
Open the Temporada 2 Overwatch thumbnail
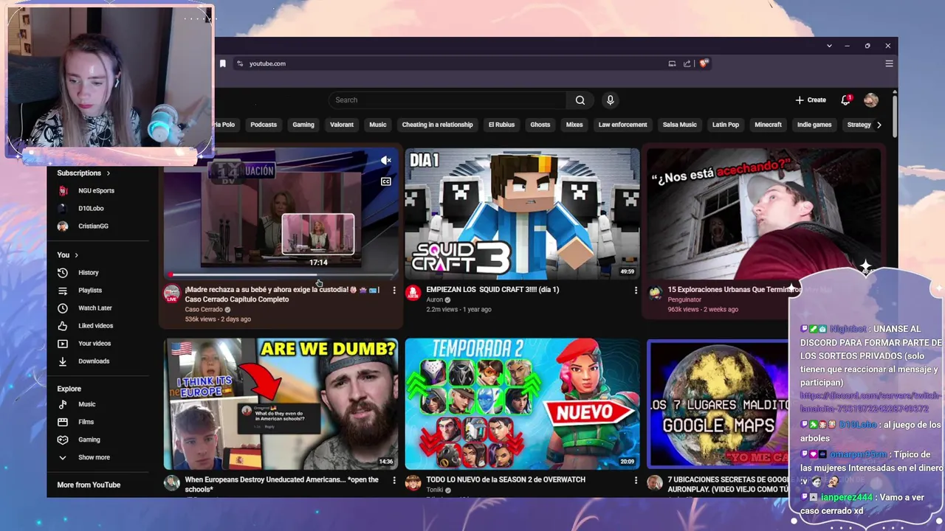tap(523, 403)
